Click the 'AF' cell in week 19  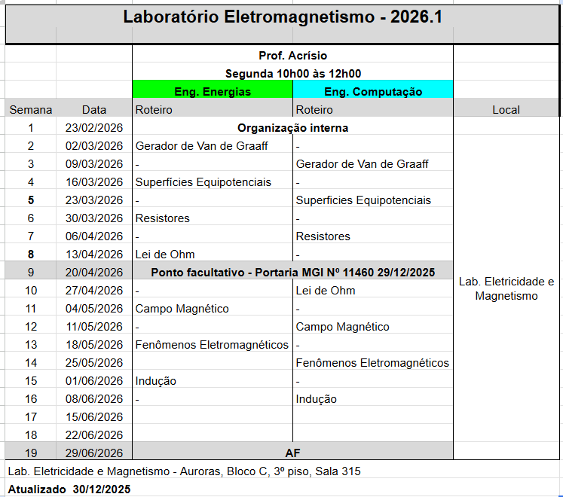(x=292, y=453)
